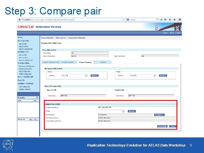The image size is (204, 153).
Task: Click Edit link in Shortcuts panel
Action: pyautogui.click(x=36, y=119)
